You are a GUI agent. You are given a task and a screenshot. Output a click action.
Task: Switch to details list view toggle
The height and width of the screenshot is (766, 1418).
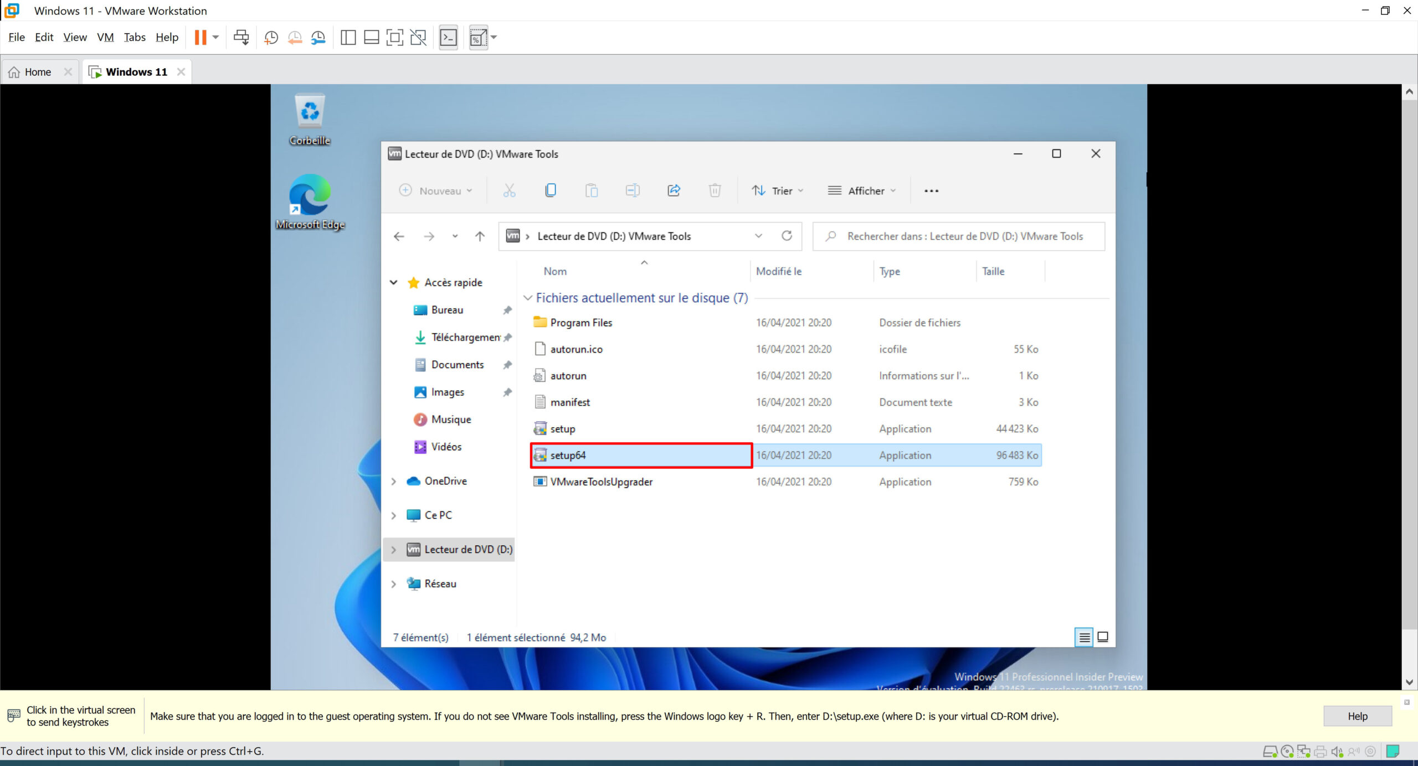pyautogui.click(x=1084, y=637)
